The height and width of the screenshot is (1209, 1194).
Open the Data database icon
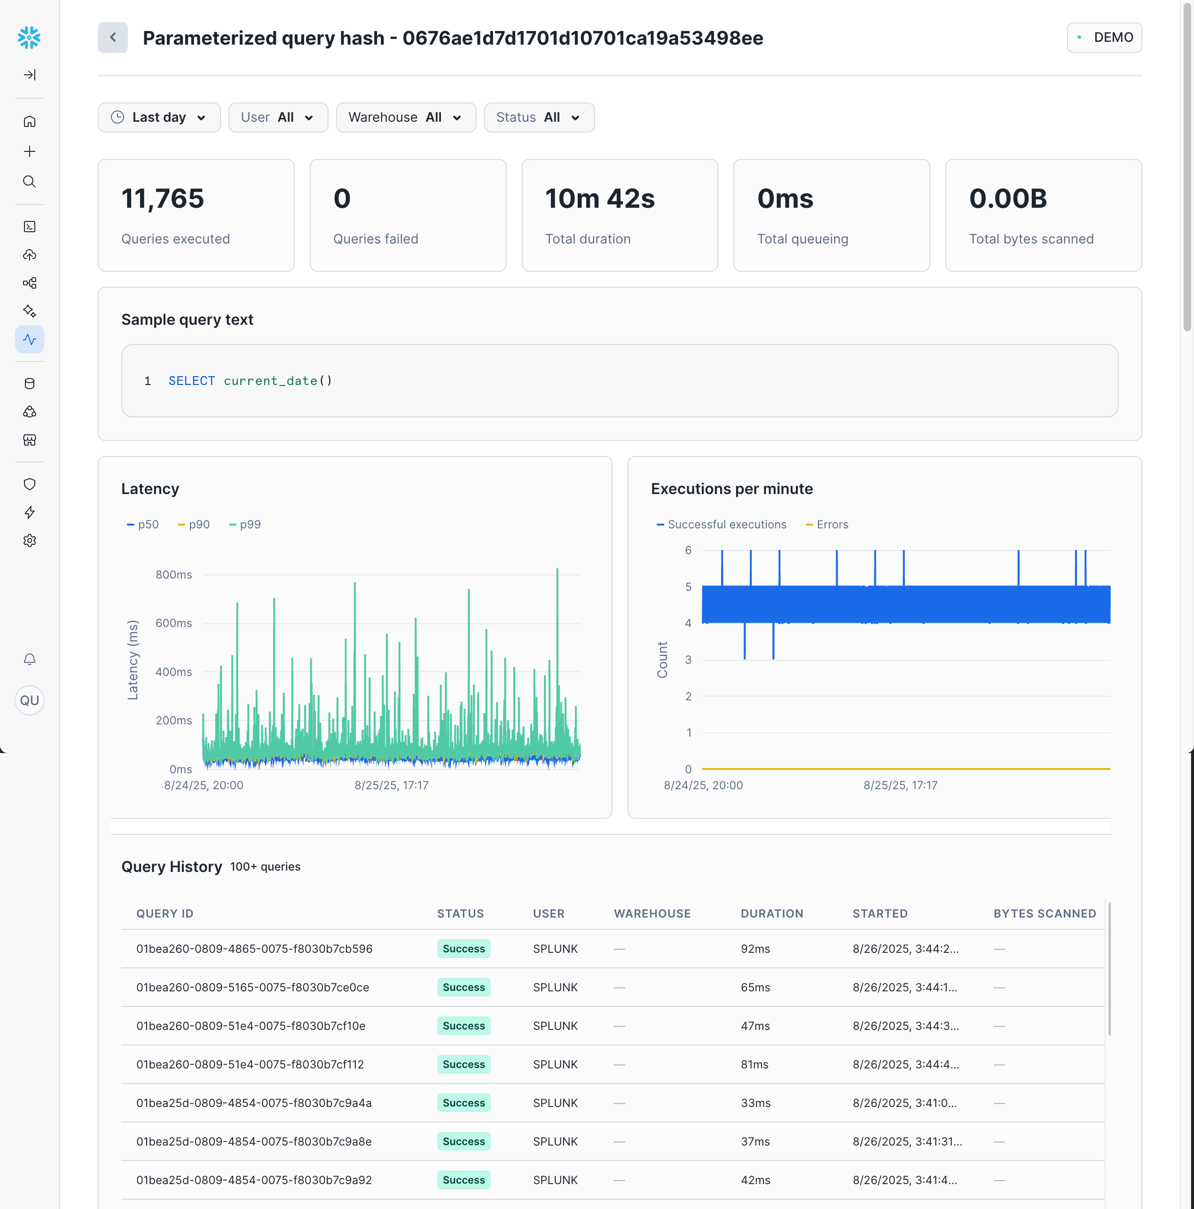coord(30,384)
